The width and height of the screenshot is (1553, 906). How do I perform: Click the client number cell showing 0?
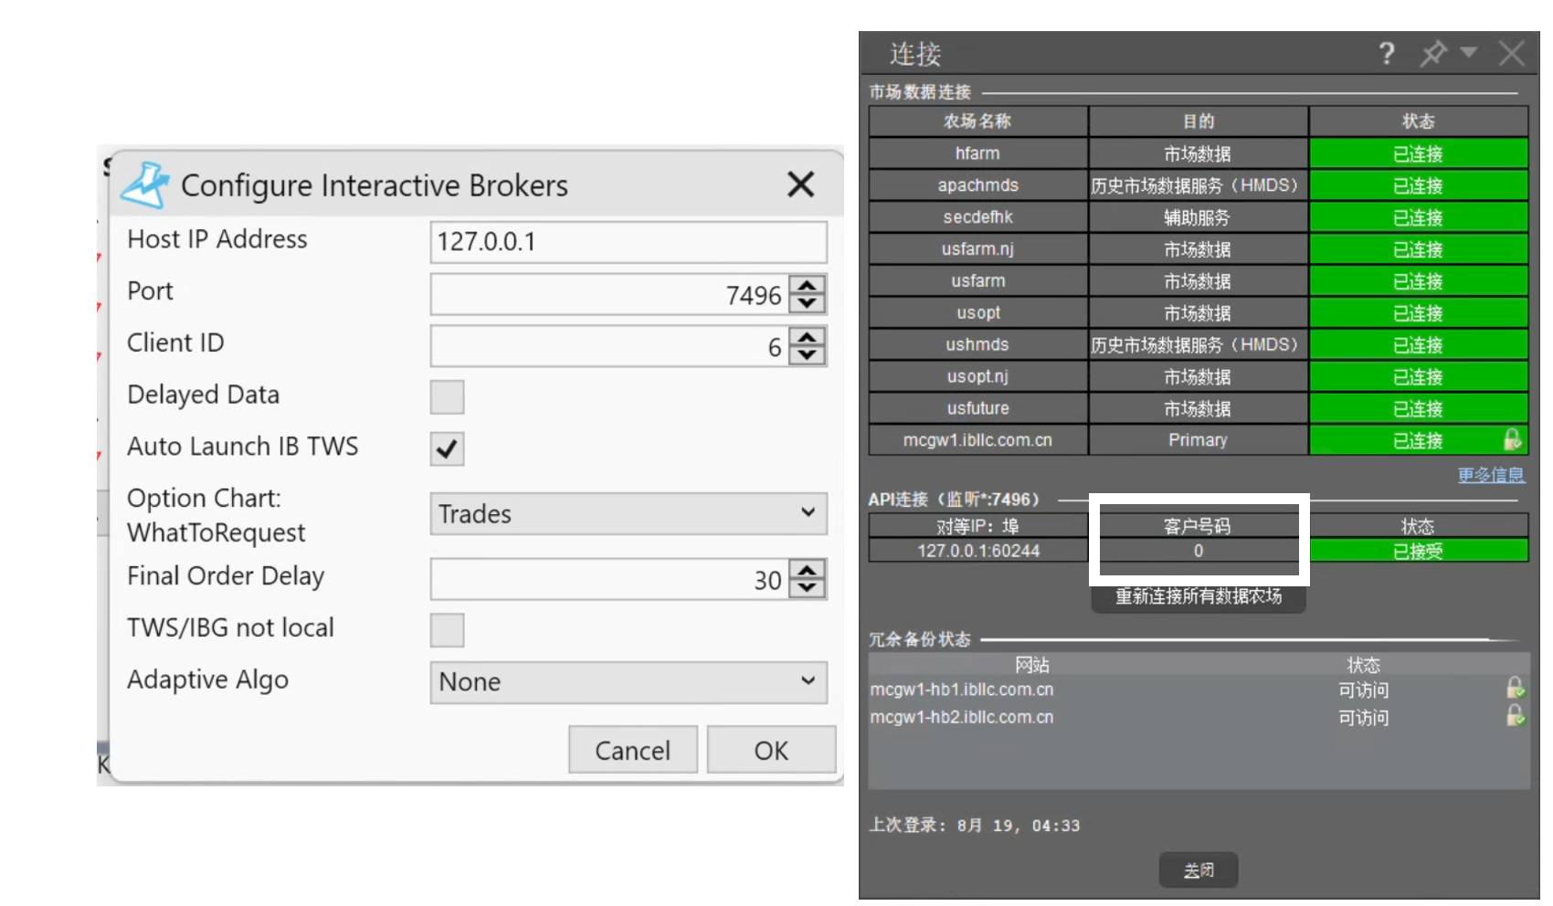(1198, 551)
